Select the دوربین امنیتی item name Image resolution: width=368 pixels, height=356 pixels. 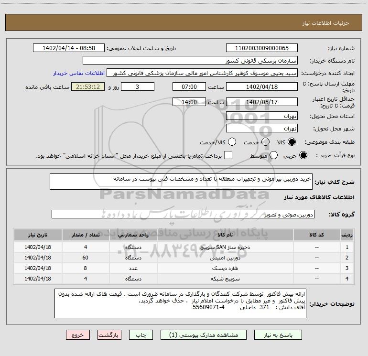point(225,258)
